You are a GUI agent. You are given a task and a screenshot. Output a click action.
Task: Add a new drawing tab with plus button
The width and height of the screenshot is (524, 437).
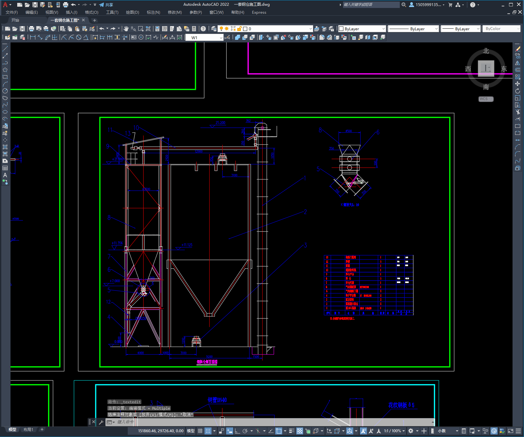click(94, 20)
